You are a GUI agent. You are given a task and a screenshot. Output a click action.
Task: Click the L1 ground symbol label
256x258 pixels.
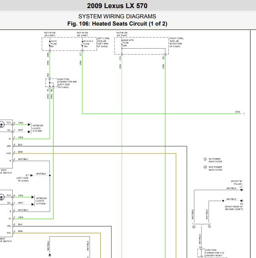pos(241,187)
